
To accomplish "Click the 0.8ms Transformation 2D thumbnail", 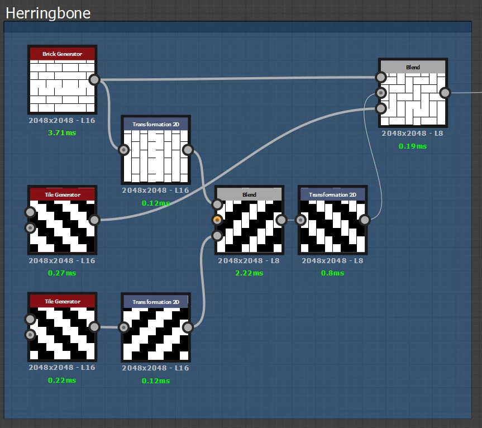I will pos(333,226).
